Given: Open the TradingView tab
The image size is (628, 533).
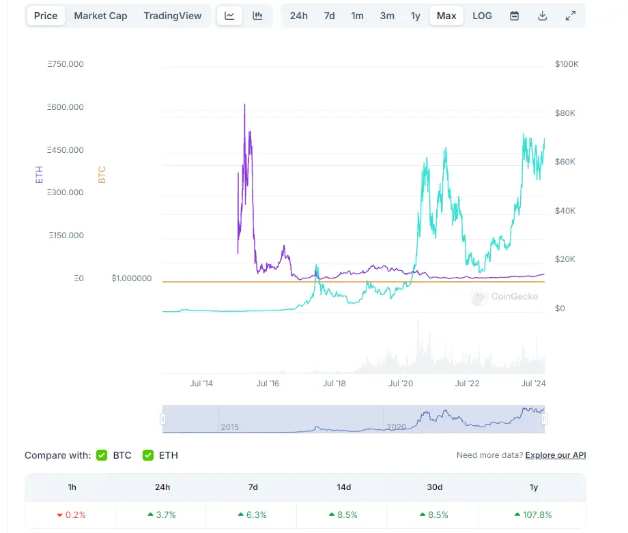Looking at the screenshot, I should [x=171, y=16].
